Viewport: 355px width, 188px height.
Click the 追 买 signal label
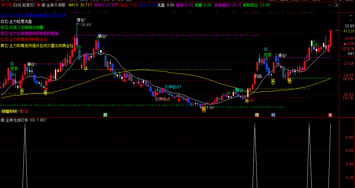pyautogui.click(x=249, y=101)
